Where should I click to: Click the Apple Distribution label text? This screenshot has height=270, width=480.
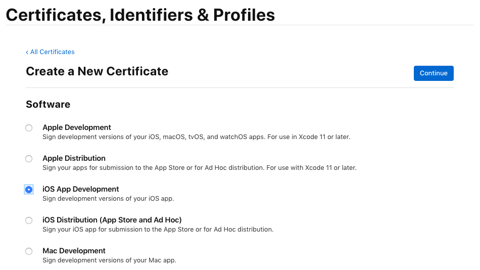74,158
